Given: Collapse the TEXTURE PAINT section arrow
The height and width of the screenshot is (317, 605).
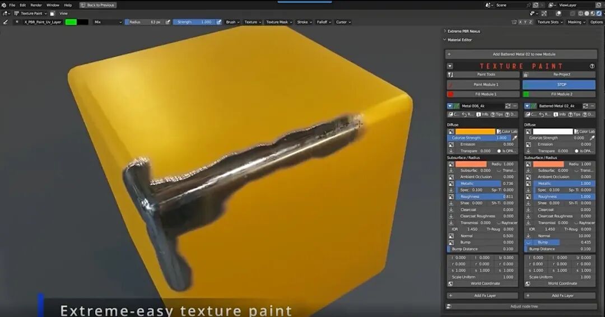Looking at the screenshot, I should (450, 66).
